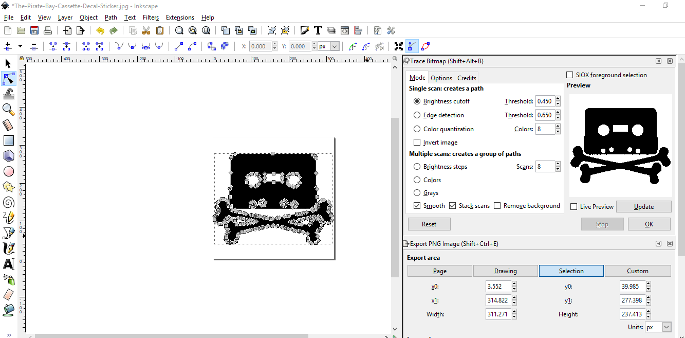
Task: Click the Reset button
Action: click(x=429, y=224)
